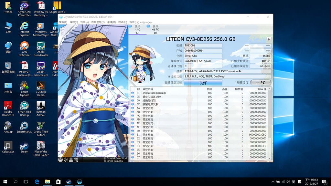Click the status orb of attribute B1
The width and height of the screenshot is (331, 186).
pos(133,135)
